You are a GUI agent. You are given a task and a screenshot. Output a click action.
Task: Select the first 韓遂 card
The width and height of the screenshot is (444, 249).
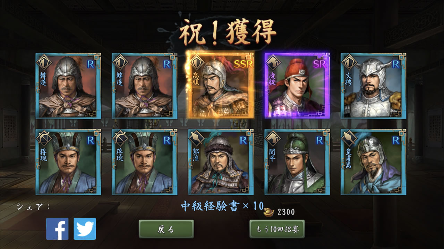pyautogui.click(x=68, y=86)
